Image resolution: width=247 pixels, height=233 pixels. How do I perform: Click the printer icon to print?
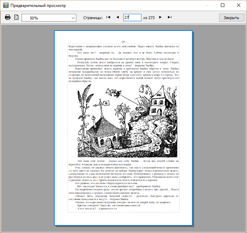coord(8,17)
